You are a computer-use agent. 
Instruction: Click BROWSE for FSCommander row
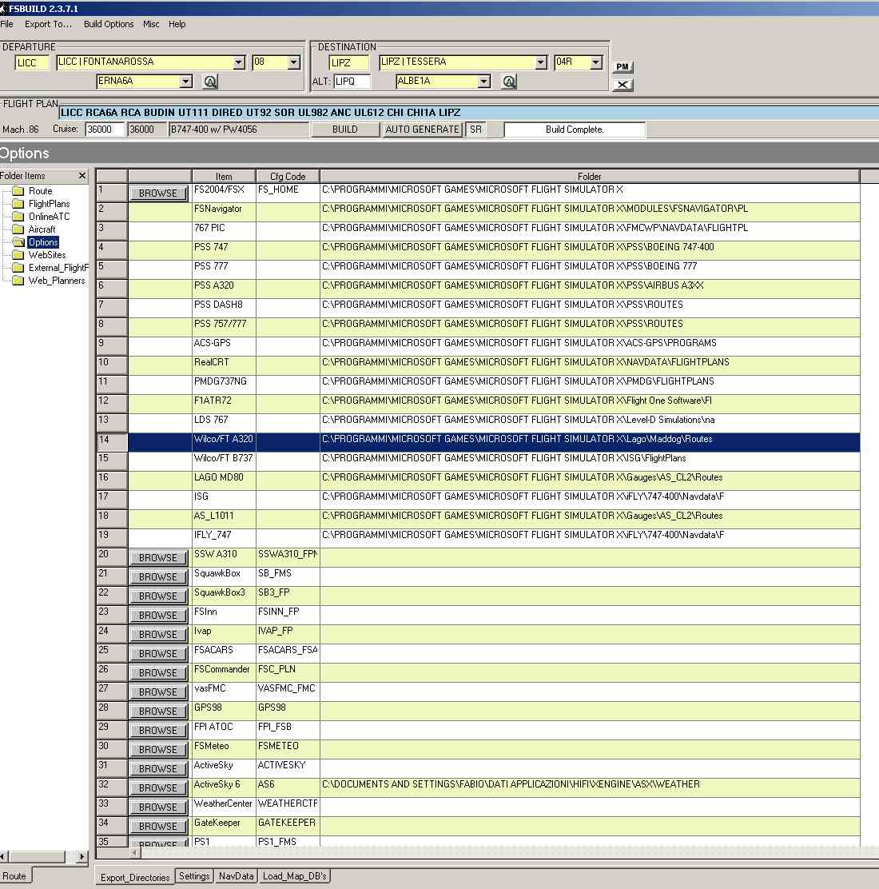[158, 673]
